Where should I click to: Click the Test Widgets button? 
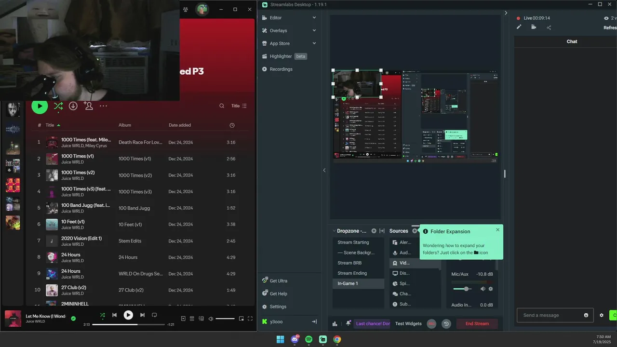click(x=408, y=324)
